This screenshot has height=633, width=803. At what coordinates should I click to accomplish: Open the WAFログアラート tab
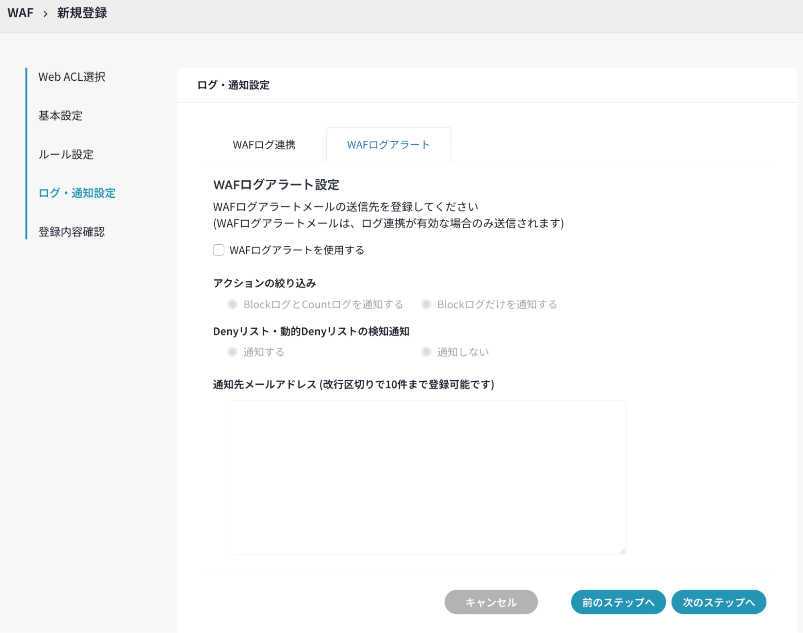[x=388, y=145]
